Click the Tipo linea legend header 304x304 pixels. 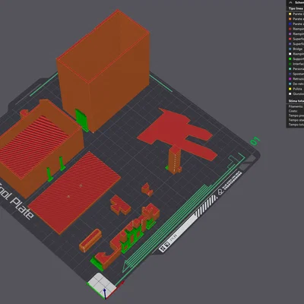(x=296, y=8)
